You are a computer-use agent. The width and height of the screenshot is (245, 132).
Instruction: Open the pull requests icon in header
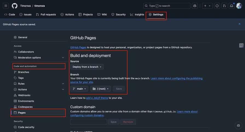pyautogui.click(x=224, y=6)
